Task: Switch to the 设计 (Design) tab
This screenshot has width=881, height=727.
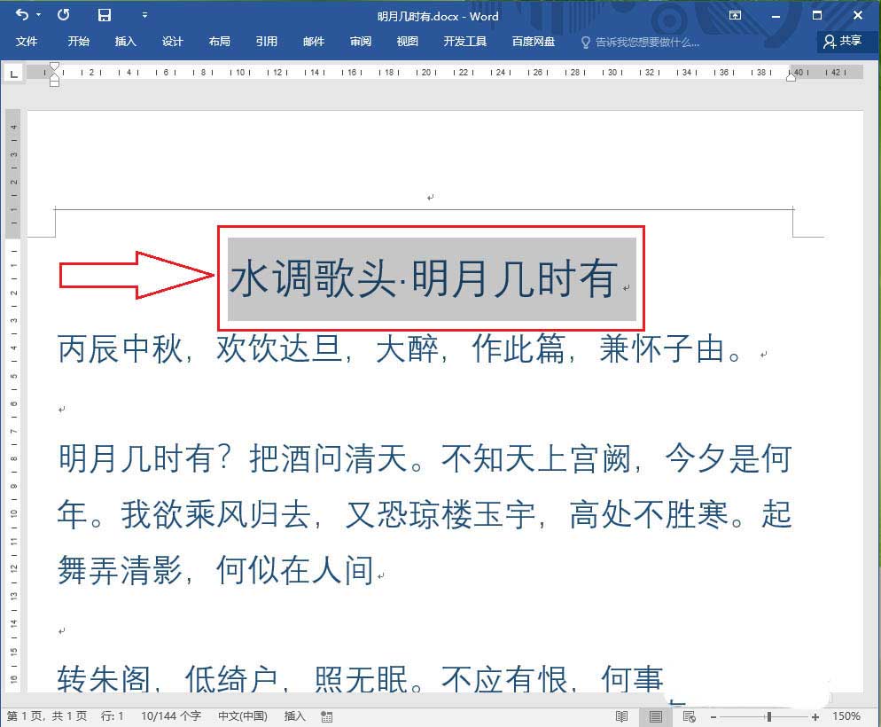Action: (x=172, y=41)
